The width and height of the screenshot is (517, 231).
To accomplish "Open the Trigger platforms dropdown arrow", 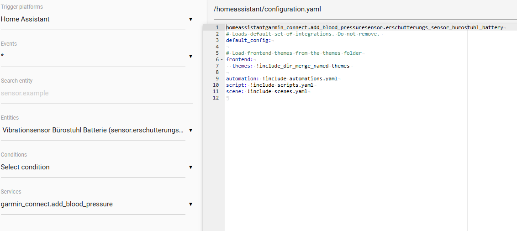I will tap(190, 20).
